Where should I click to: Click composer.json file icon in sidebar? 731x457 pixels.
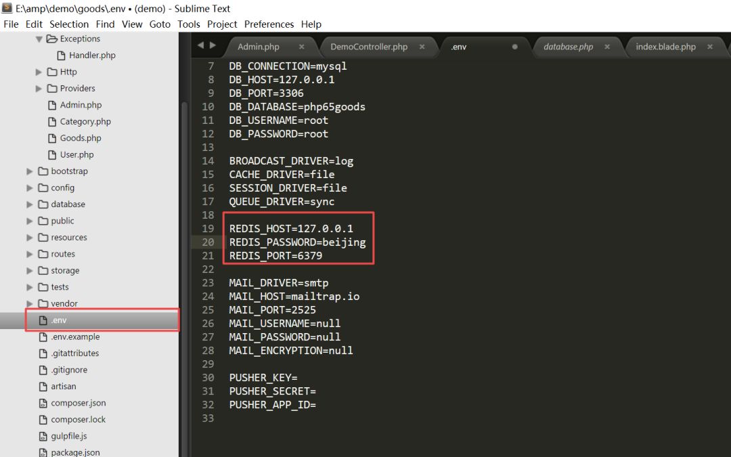click(43, 403)
